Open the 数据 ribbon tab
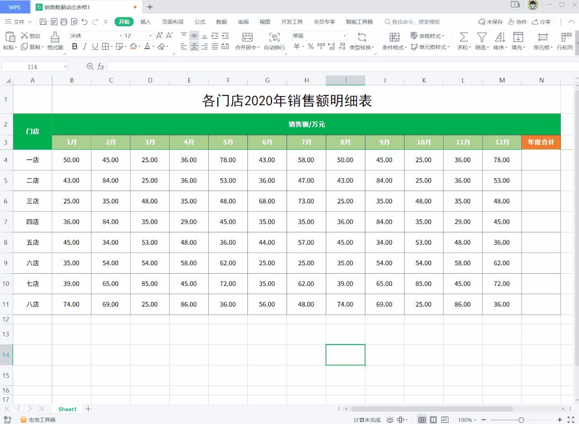Image resolution: width=579 pixels, height=424 pixels. (221, 22)
